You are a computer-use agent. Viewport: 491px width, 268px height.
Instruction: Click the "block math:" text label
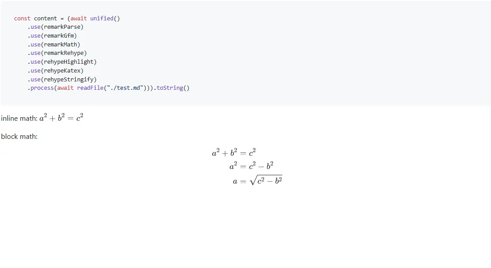19,137
